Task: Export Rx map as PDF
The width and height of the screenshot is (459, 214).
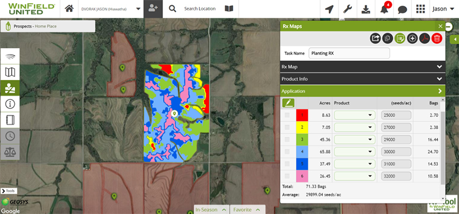Action: pos(424,38)
